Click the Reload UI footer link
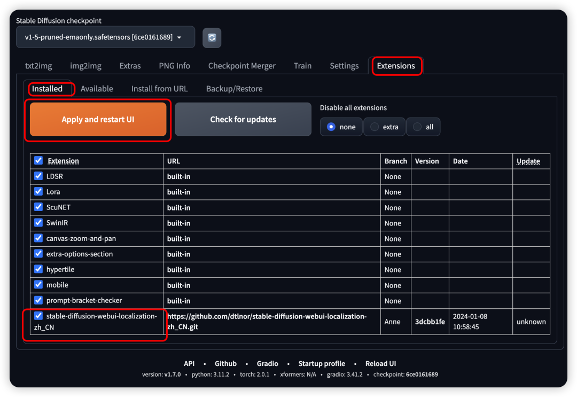577x397 pixels. (380, 363)
